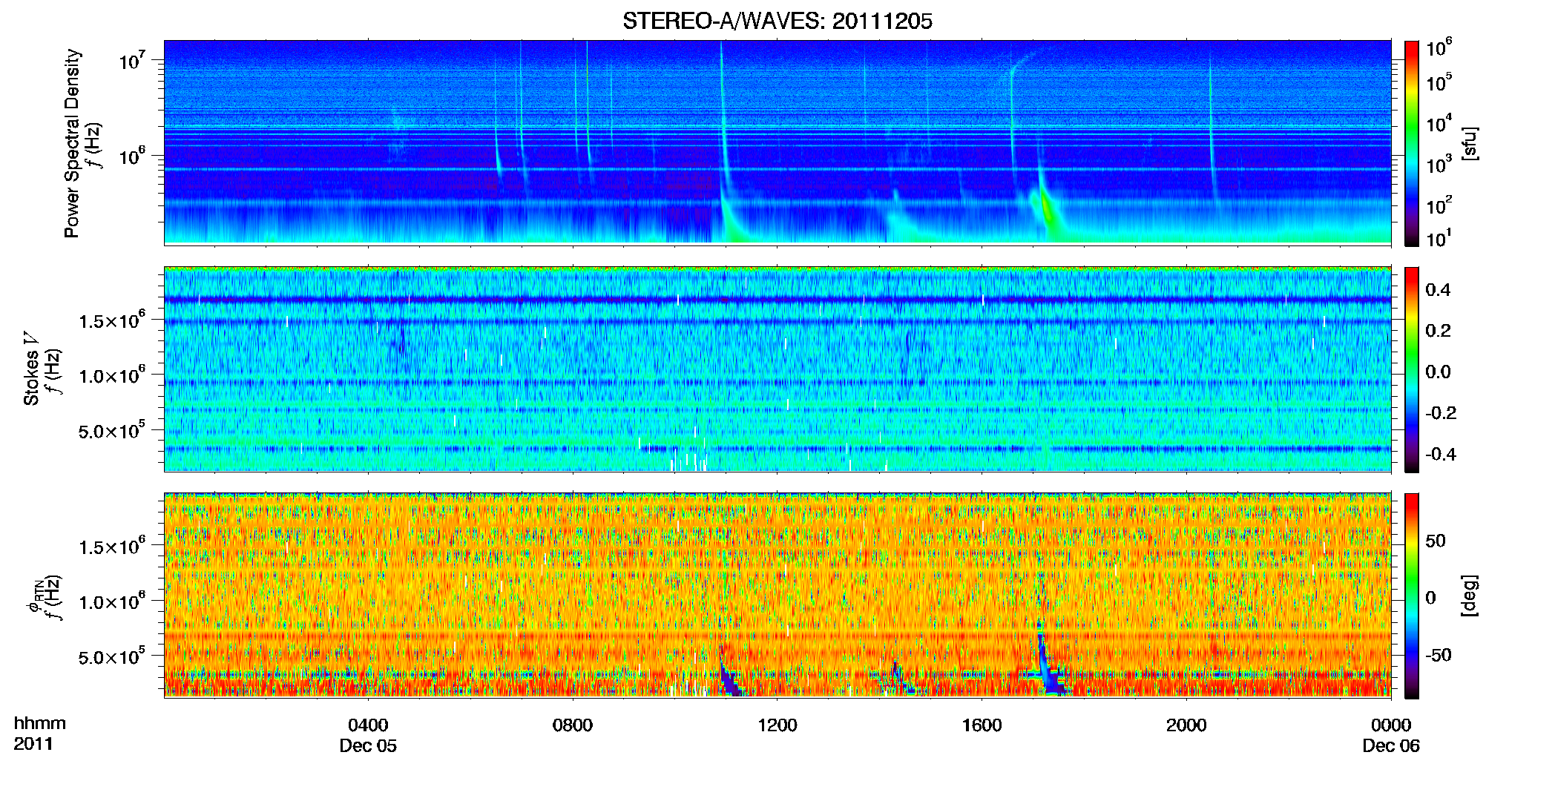
Task: Click the power spectral density colorbar
Action: [x=1412, y=143]
